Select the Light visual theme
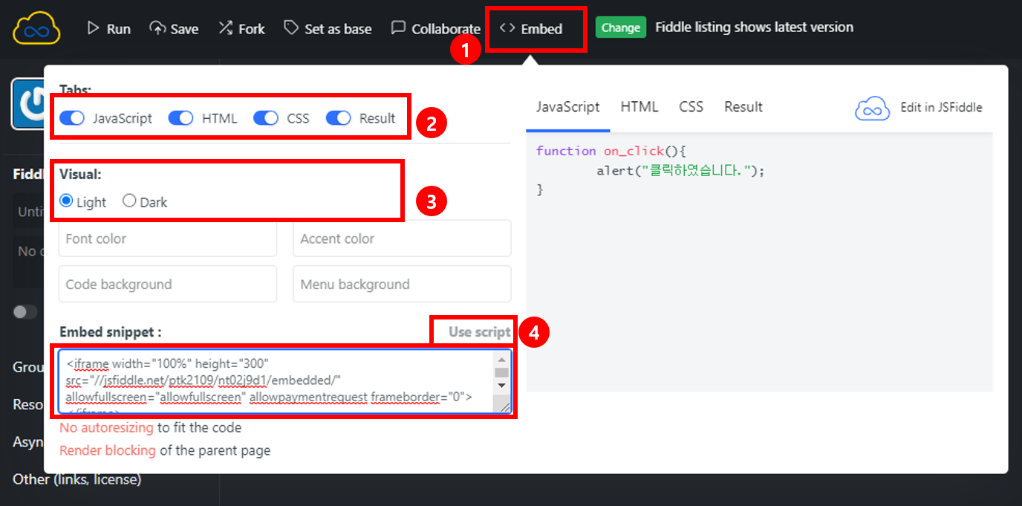The width and height of the screenshot is (1022, 506). 66,201
